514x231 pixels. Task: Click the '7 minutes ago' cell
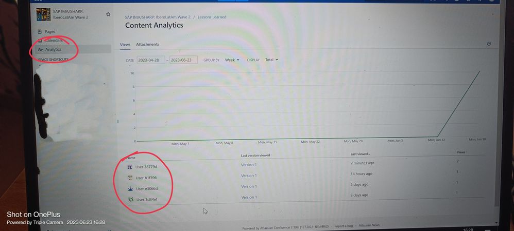pos(362,163)
